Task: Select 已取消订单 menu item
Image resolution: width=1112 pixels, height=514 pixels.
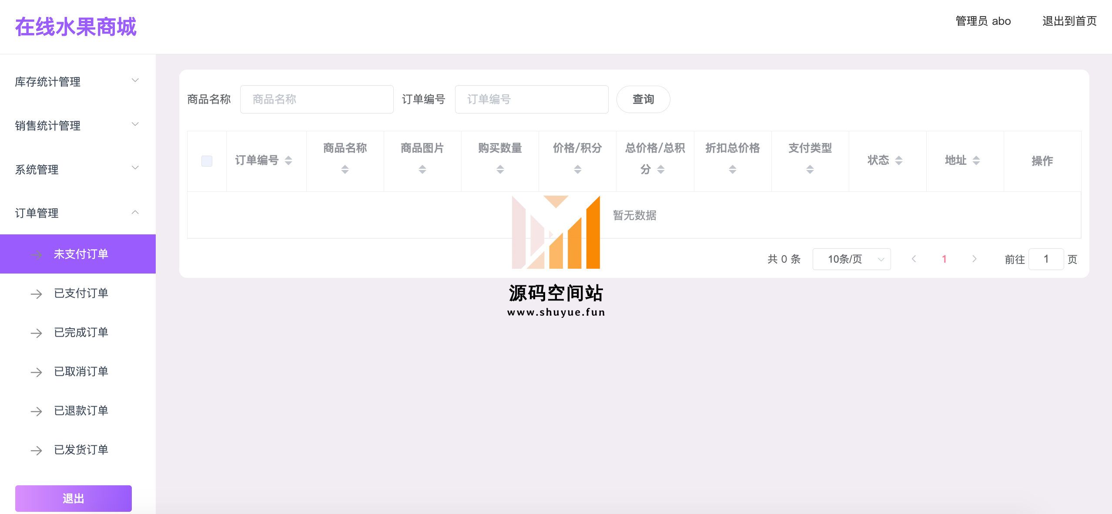Action: (x=78, y=371)
